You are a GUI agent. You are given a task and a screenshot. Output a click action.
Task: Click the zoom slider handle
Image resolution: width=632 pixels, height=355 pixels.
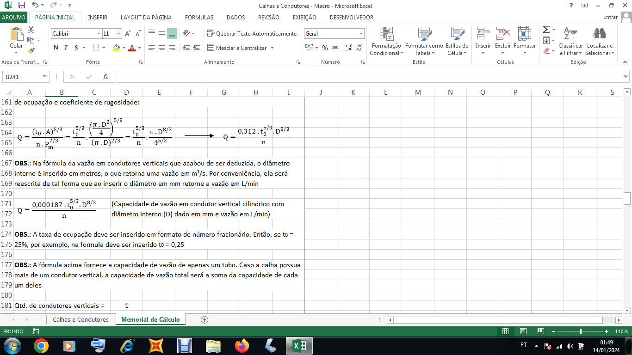pos(581,331)
